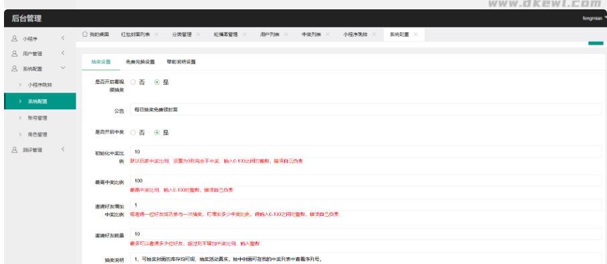Close the active 系统配置 tab

click(416, 35)
